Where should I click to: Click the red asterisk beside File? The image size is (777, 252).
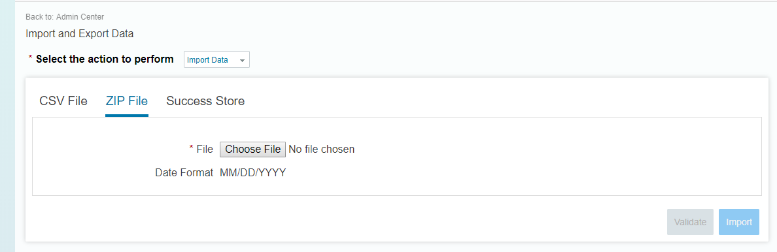click(x=191, y=148)
